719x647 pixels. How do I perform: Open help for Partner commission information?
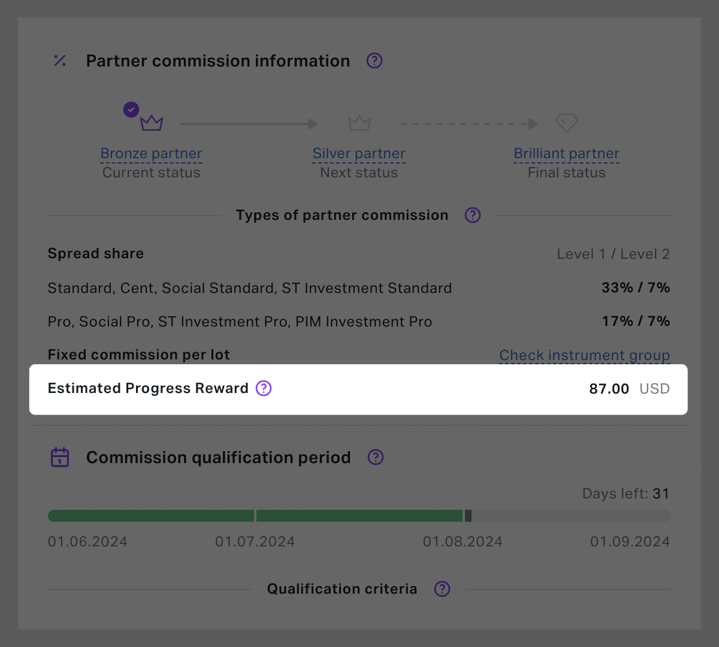374,61
